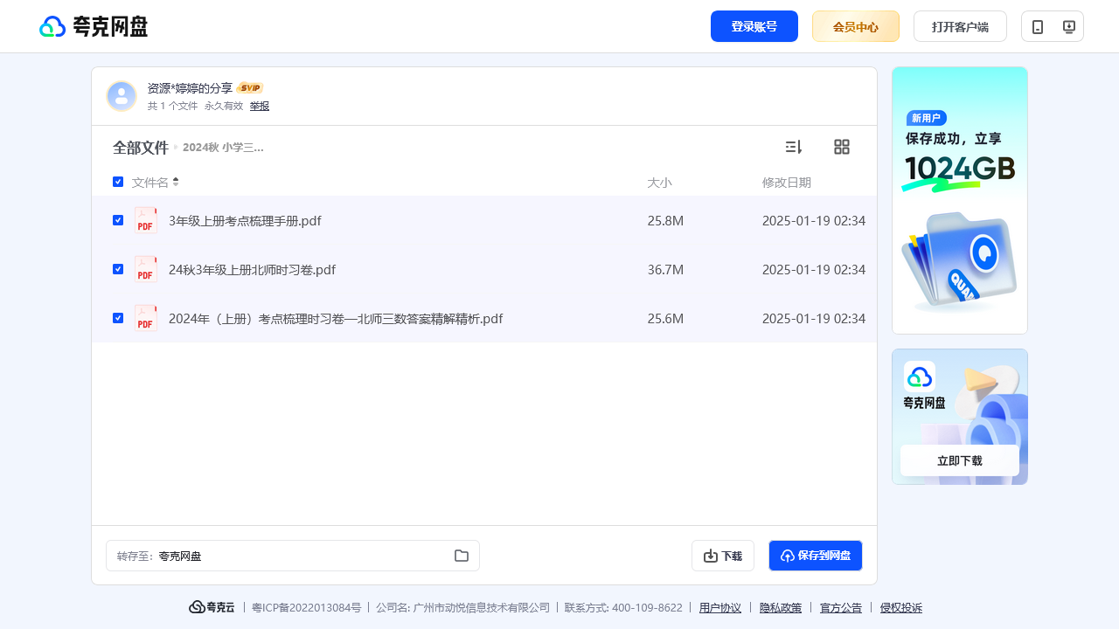
Task: Click the 25.6M size value
Action: (665, 319)
